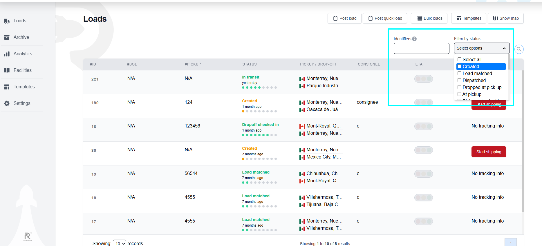Enable the Dispatched status filter
This screenshot has width=542, height=246.
click(x=459, y=80)
